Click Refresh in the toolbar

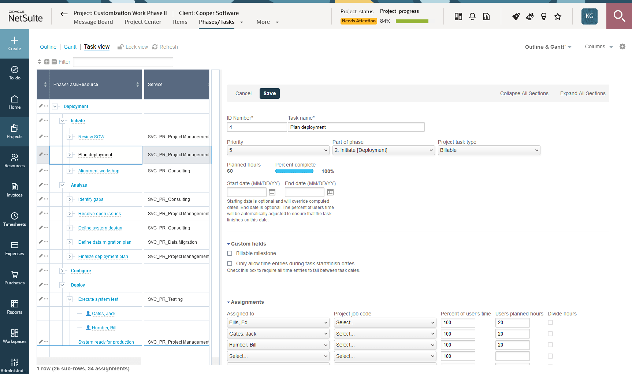coord(165,47)
